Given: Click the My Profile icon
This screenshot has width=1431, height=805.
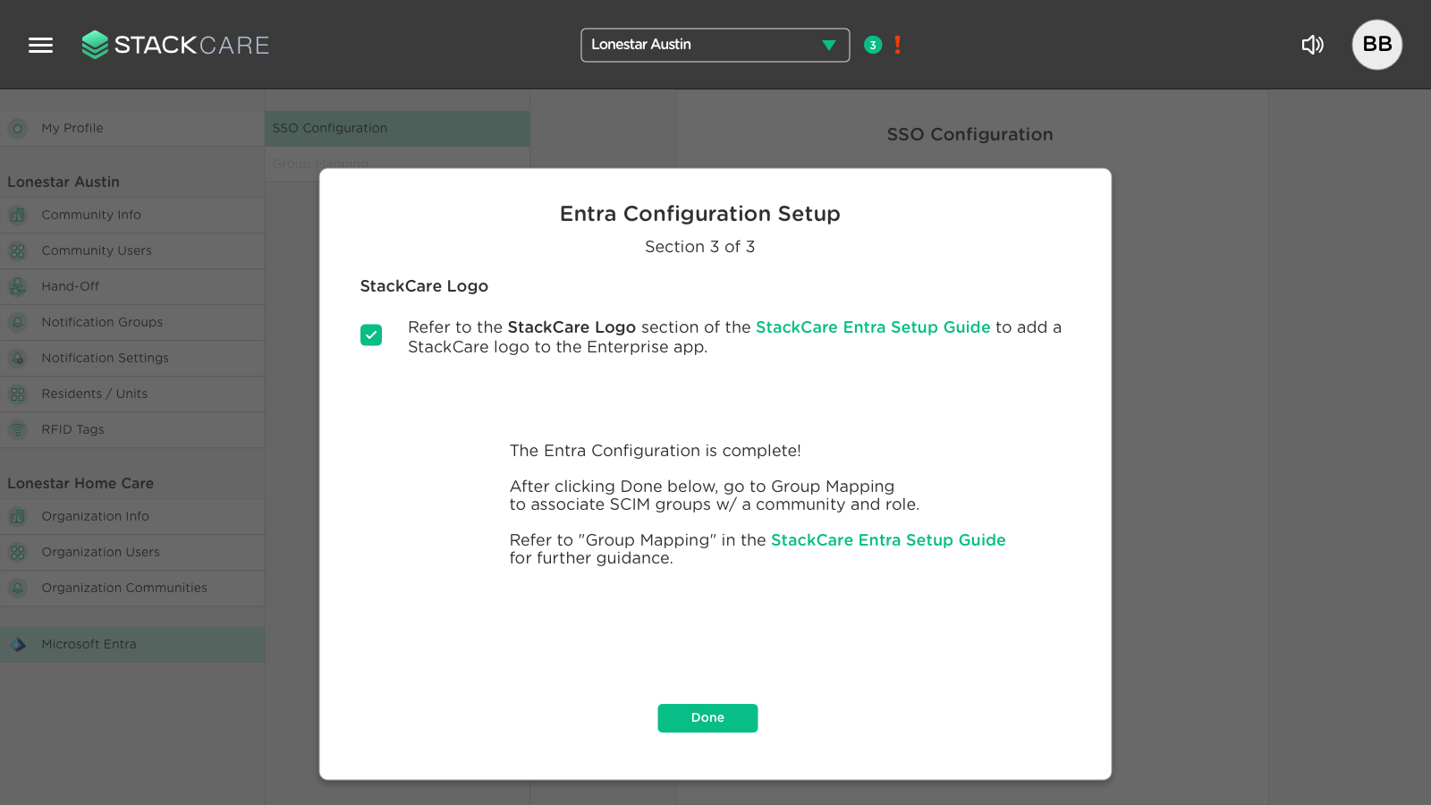Looking at the screenshot, I should pyautogui.click(x=18, y=128).
